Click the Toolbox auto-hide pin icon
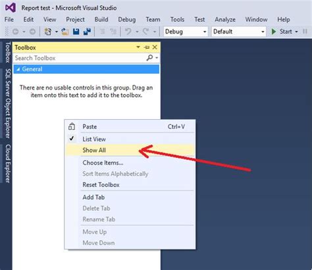The width and height of the screenshot is (312, 270). point(147,47)
